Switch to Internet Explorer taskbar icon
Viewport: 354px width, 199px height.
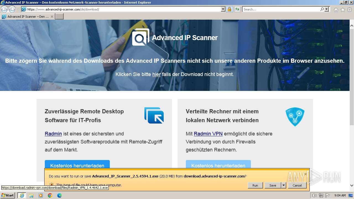click(22, 195)
